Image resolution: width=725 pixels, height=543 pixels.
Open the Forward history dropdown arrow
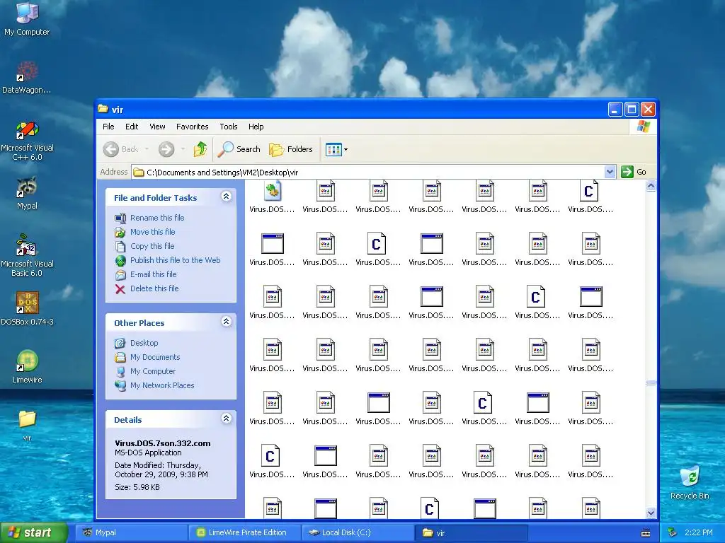(183, 149)
